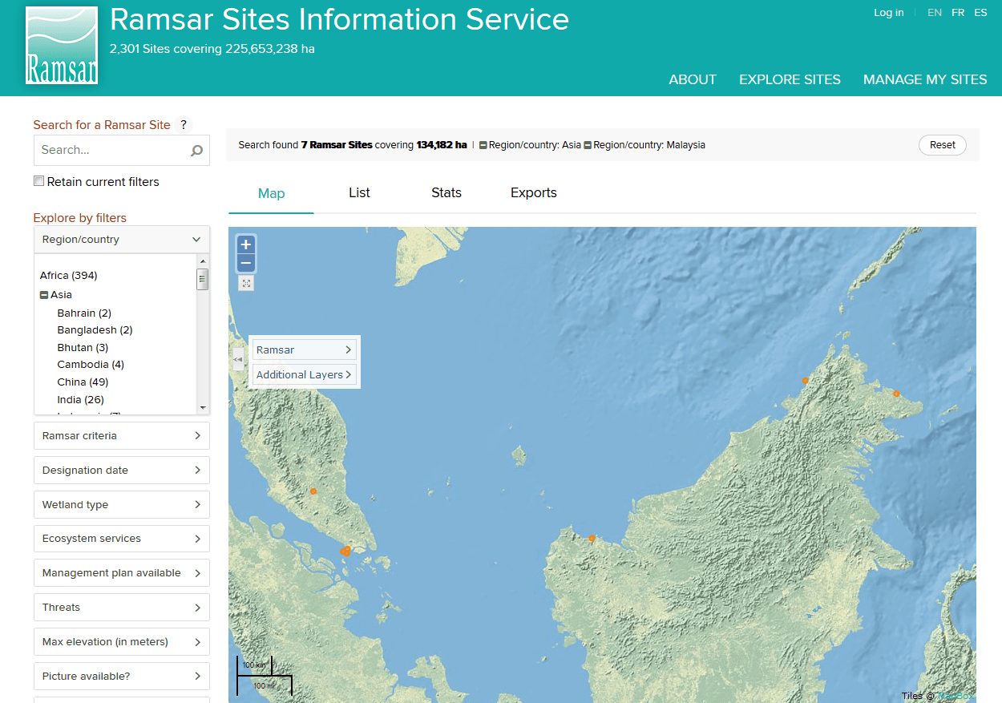Click the Ramsar logo
The image size is (1002, 703).
pos(62,46)
